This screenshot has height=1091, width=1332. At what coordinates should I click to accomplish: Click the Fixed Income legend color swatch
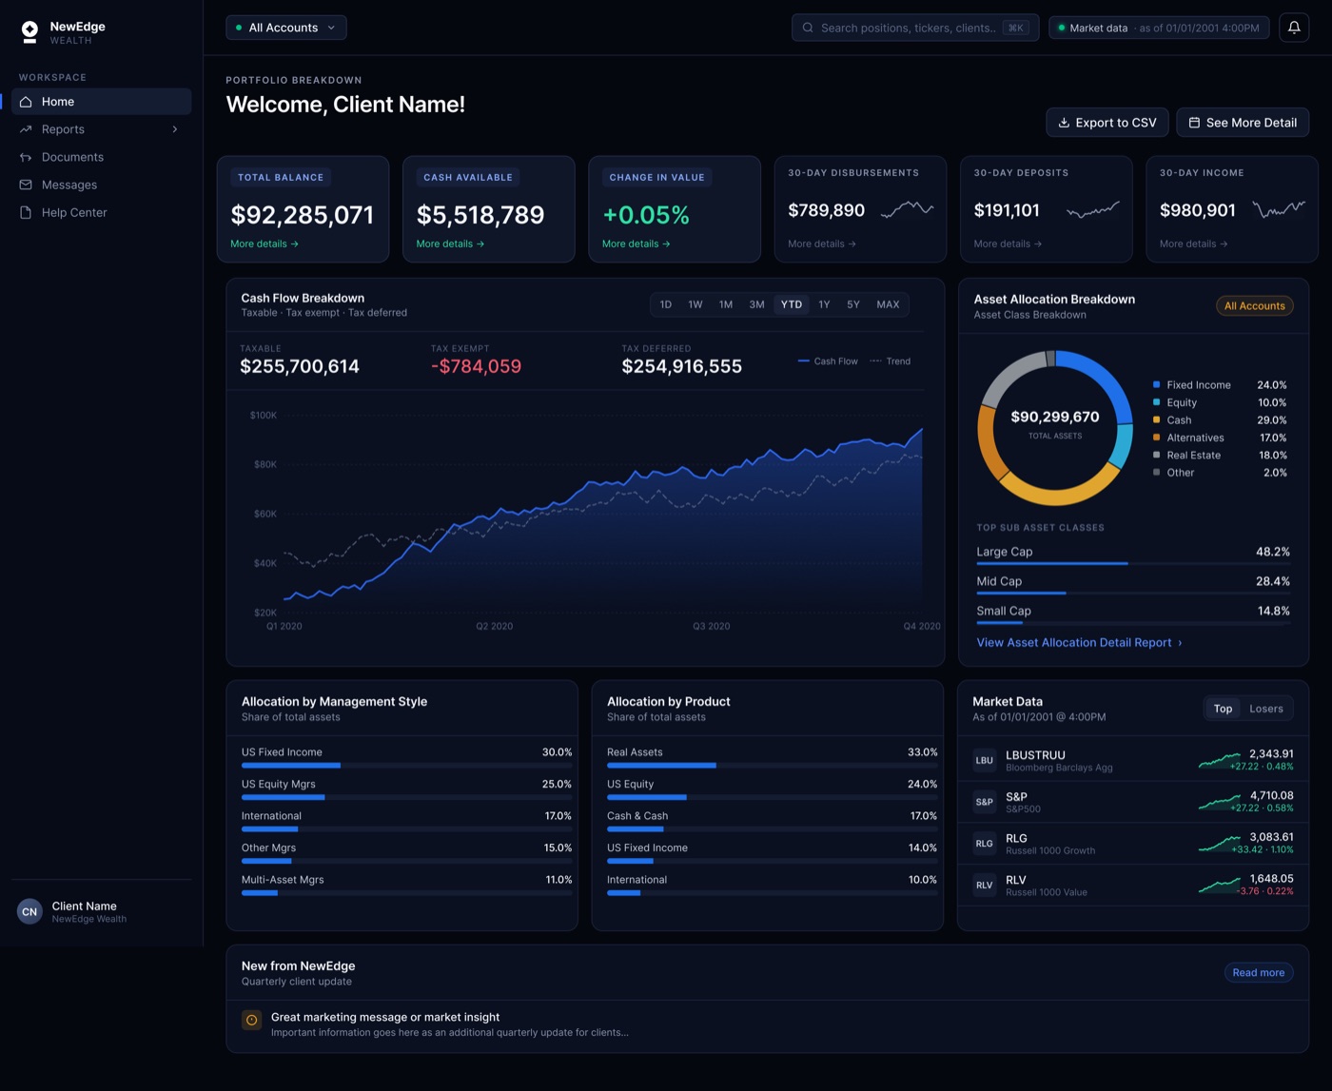point(1156,385)
